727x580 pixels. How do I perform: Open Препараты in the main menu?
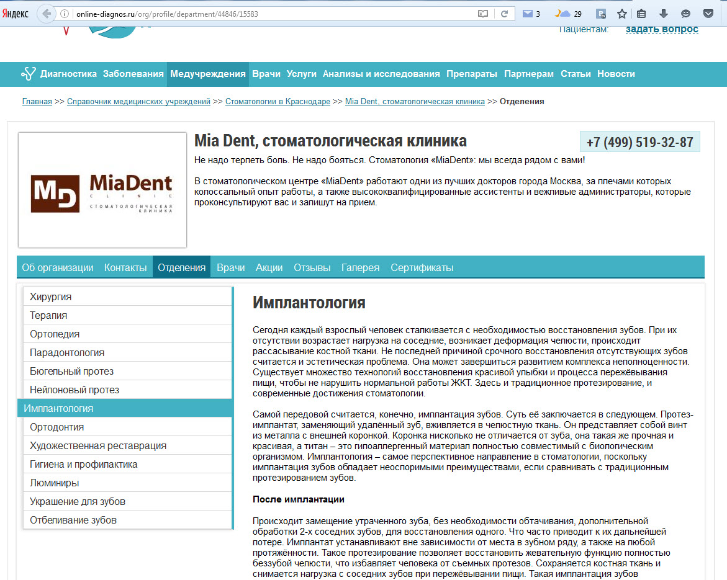[472, 74]
